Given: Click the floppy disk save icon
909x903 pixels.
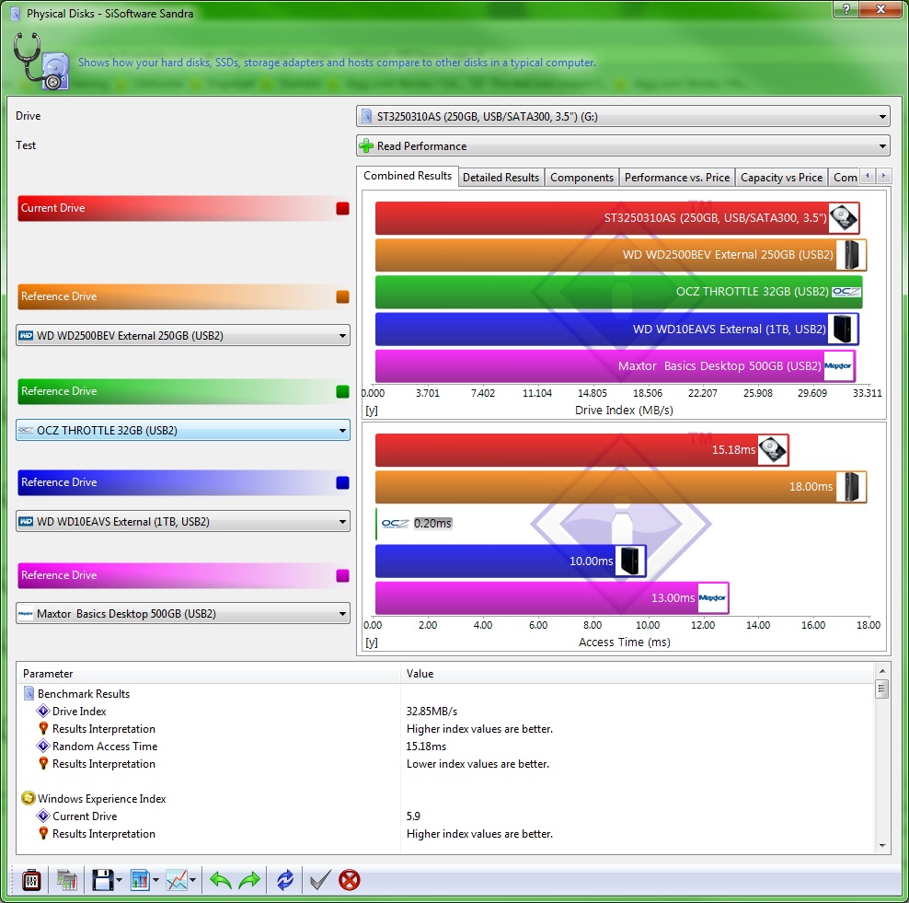Looking at the screenshot, I should tap(103, 880).
